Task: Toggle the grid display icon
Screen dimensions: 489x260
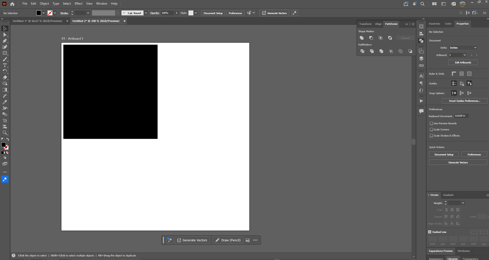Action: [x=462, y=74]
